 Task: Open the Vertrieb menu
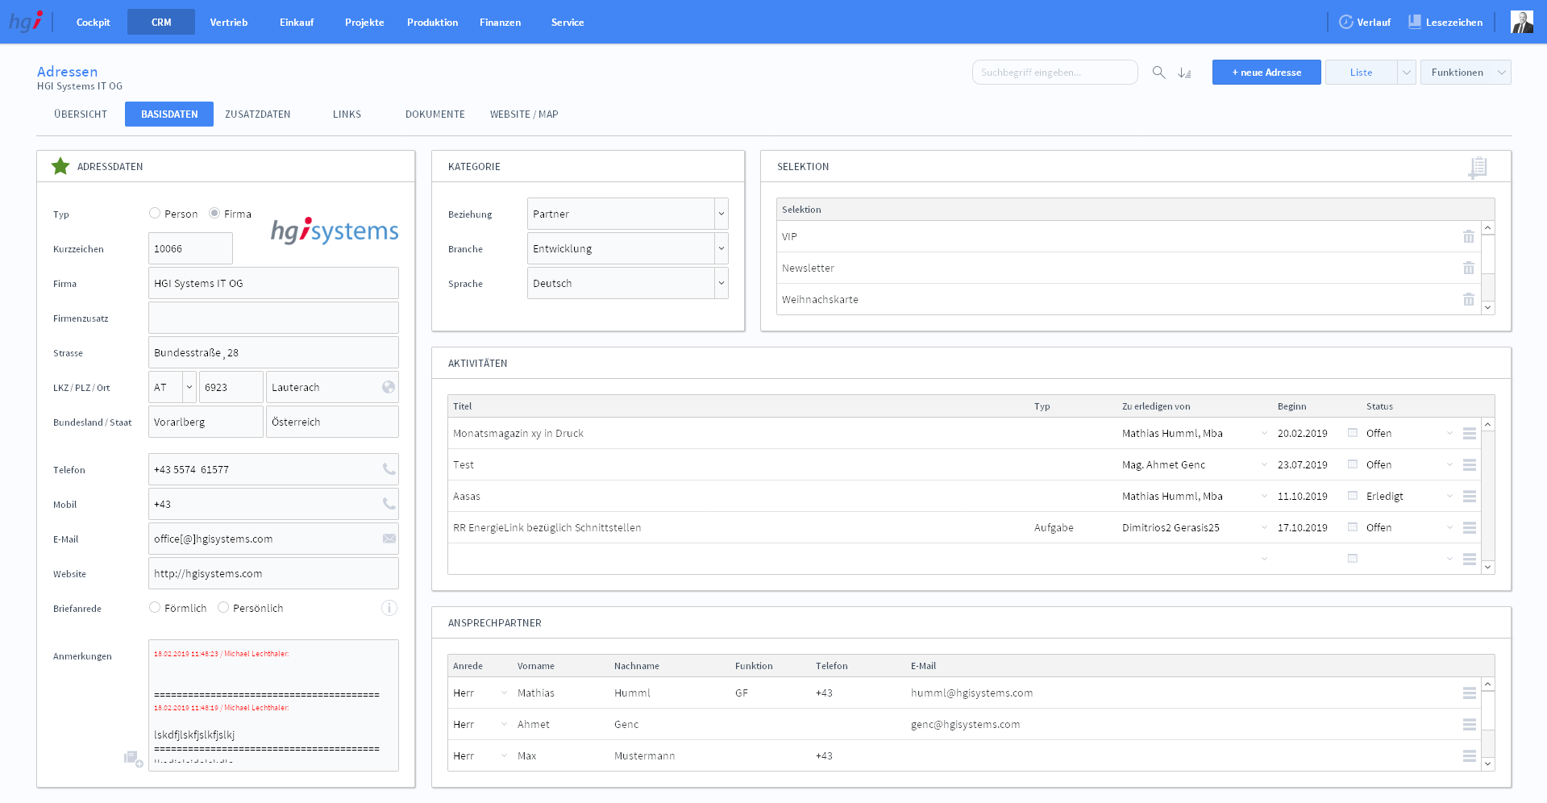tap(229, 23)
